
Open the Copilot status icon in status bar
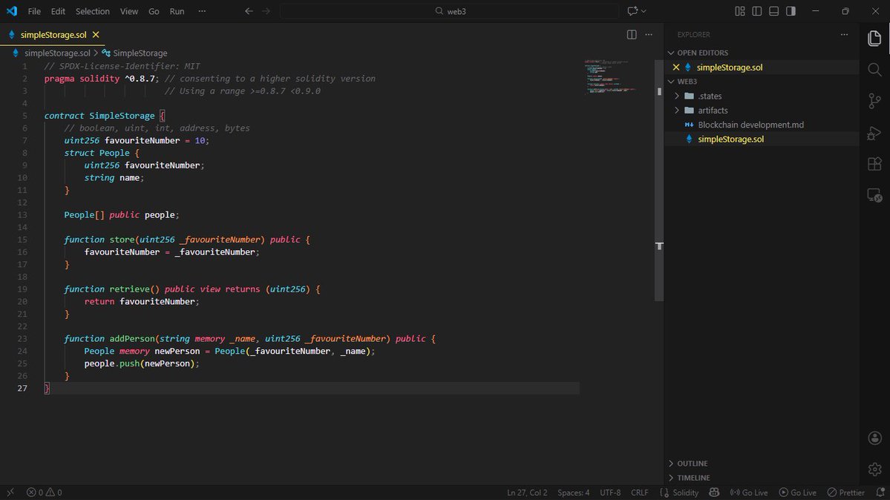[714, 493]
